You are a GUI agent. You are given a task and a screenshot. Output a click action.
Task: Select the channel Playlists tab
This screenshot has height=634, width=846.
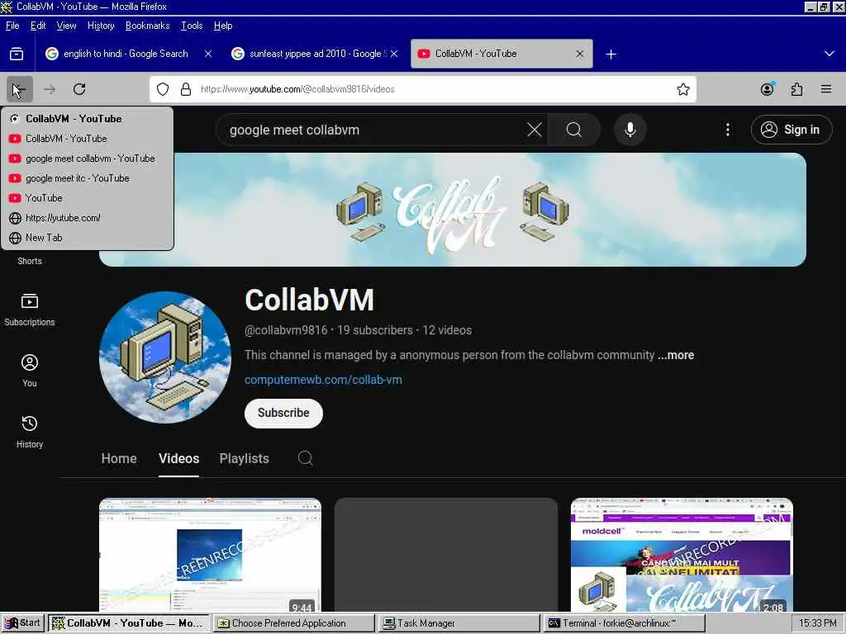[x=244, y=459]
